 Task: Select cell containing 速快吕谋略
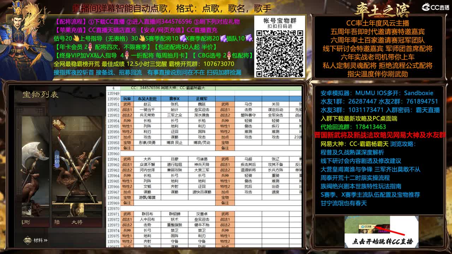point(202,192)
